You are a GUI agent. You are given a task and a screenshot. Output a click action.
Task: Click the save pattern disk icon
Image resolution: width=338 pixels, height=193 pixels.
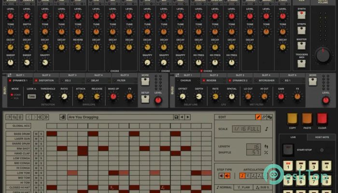point(176,117)
